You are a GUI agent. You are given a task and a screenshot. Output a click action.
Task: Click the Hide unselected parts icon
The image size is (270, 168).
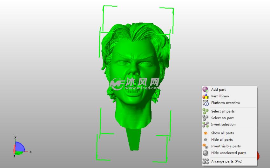point(206,153)
